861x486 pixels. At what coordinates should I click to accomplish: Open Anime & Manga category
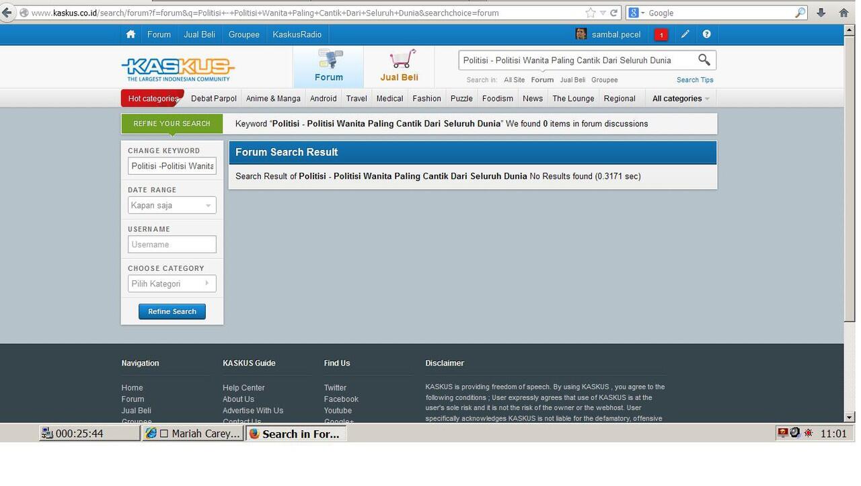pyautogui.click(x=273, y=98)
